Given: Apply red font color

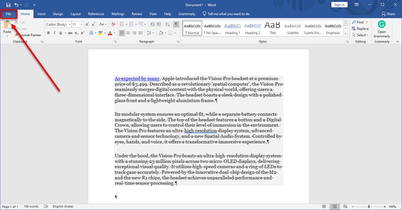Looking at the screenshot, I should coord(110,33).
